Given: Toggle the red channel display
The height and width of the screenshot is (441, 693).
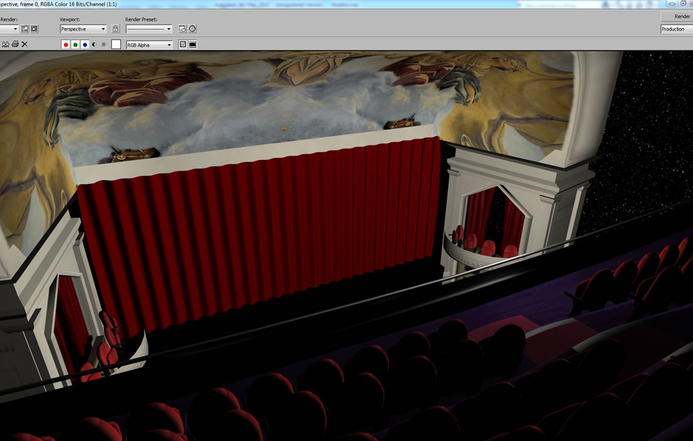Looking at the screenshot, I should [66, 45].
